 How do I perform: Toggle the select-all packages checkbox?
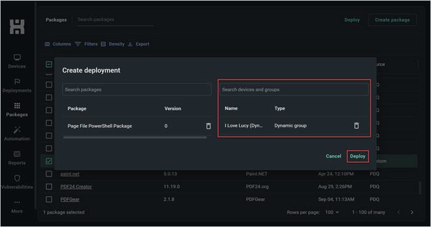click(49, 64)
